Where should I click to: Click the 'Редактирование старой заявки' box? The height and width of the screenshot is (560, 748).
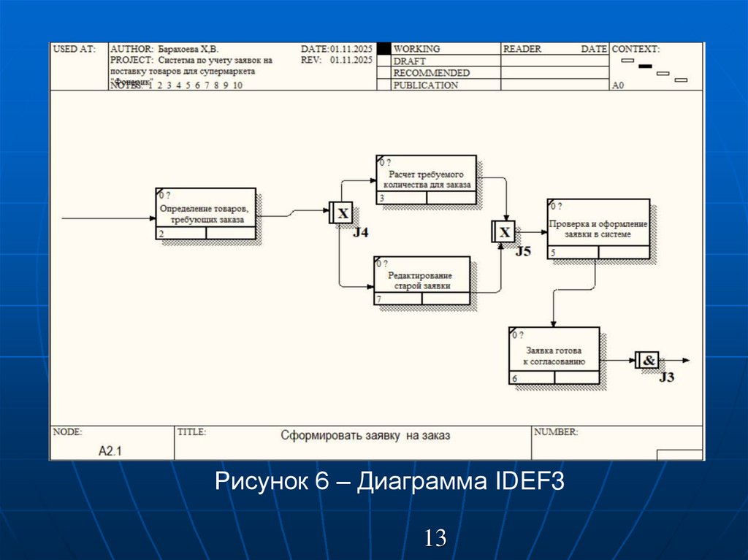coord(422,280)
